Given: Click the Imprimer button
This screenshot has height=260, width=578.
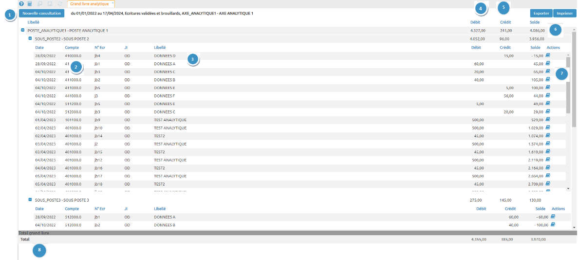Looking at the screenshot, I should tap(564, 14).
